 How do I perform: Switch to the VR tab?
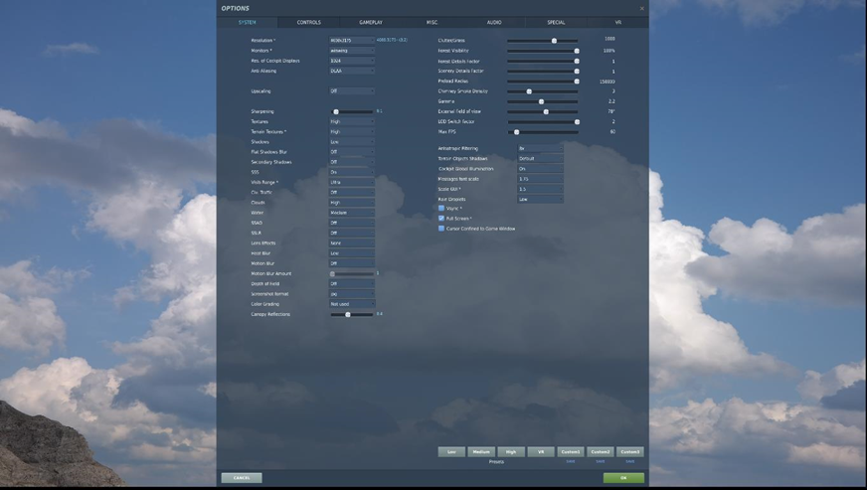pyautogui.click(x=617, y=22)
